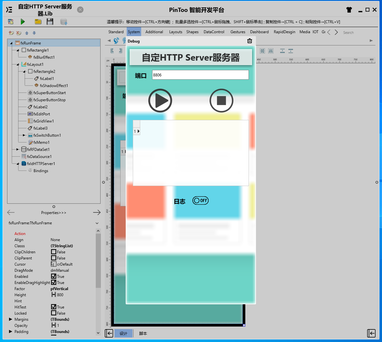
Task: Go to previous properties page with the left arrow
Action: click(x=11, y=212)
